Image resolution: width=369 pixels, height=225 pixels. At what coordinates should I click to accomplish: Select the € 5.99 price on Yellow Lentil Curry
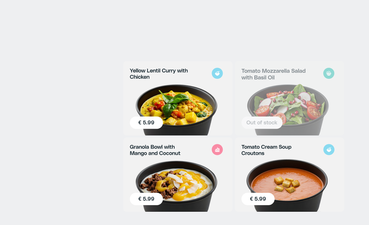pos(146,122)
